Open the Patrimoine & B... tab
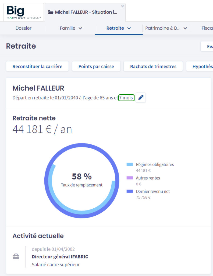Image resolution: width=213 pixels, height=276 pixels. point(162,28)
